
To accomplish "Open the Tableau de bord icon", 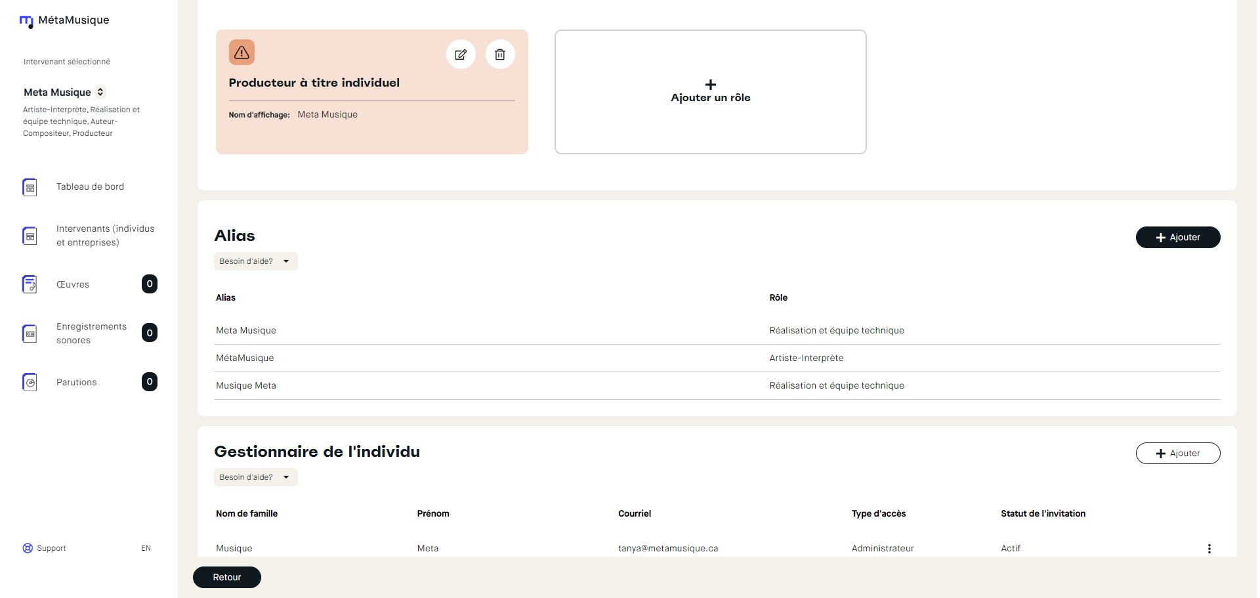I will [30, 187].
